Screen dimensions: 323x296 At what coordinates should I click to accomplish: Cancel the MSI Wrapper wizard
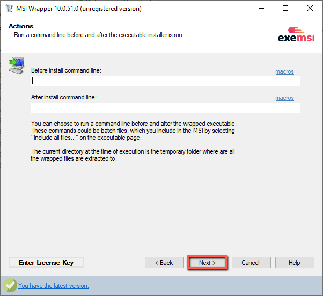[x=251, y=262]
